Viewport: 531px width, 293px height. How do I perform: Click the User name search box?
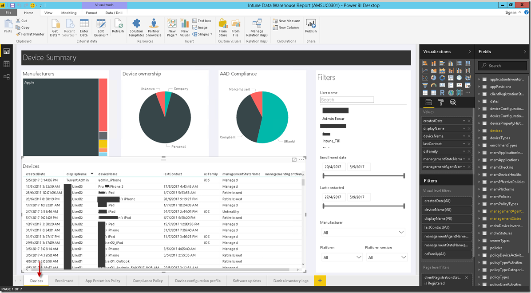[347, 100]
